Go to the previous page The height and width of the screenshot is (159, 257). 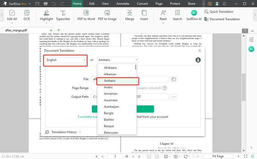pos(103,156)
